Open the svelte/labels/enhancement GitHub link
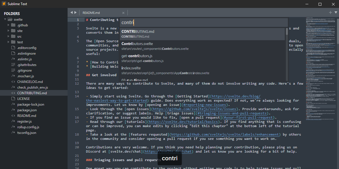The width and height of the screenshot is (339, 169). pos(225,134)
